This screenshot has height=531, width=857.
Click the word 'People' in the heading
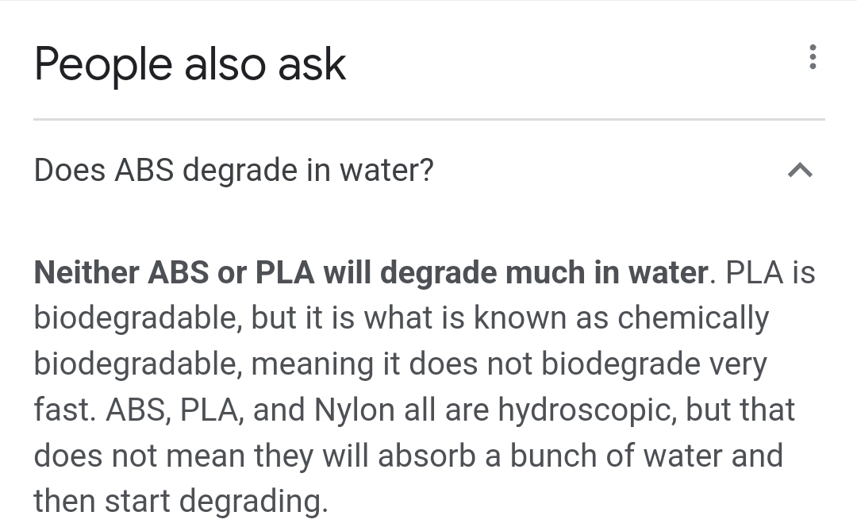(103, 66)
